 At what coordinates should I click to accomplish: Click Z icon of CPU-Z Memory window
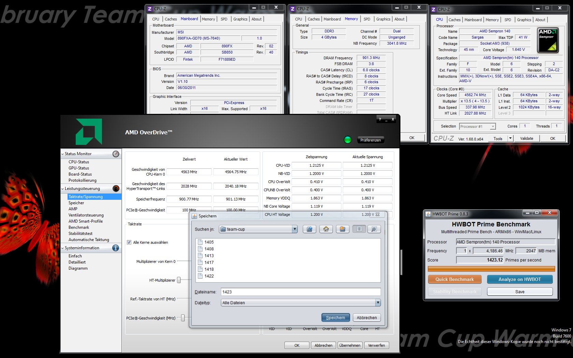tap(293, 9)
